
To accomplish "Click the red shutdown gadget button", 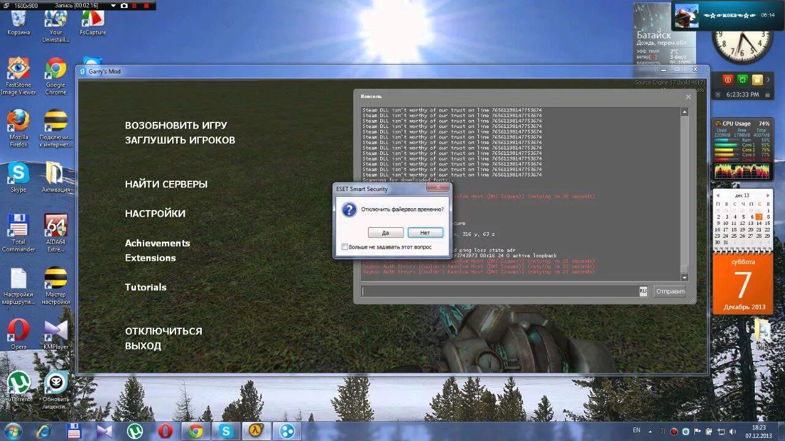I will (728, 80).
